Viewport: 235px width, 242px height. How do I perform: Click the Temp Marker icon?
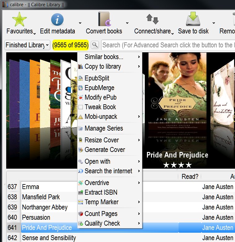(x=81, y=202)
